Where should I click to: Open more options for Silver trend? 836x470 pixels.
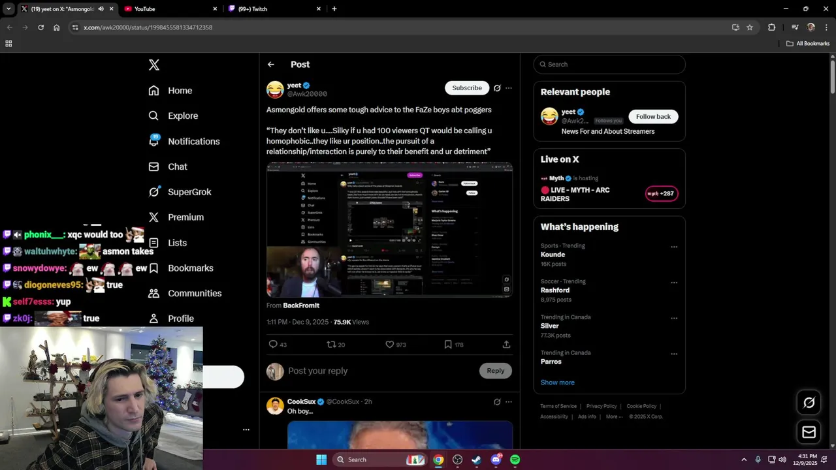point(674,319)
